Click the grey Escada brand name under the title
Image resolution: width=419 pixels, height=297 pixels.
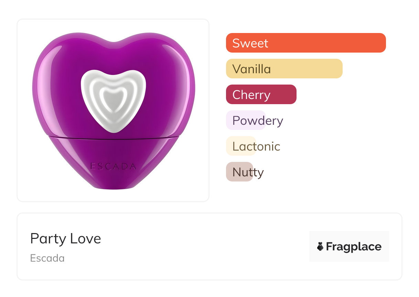coord(47,258)
